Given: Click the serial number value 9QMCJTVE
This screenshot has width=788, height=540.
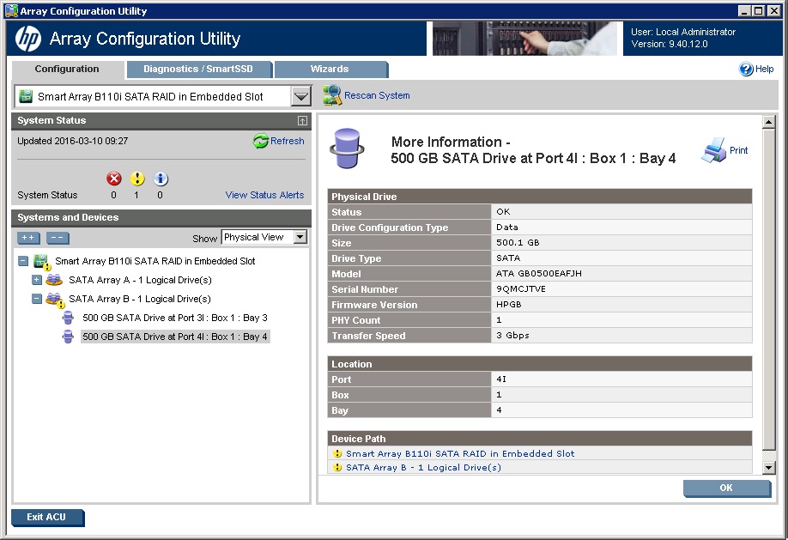Looking at the screenshot, I should pyautogui.click(x=521, y=289).
